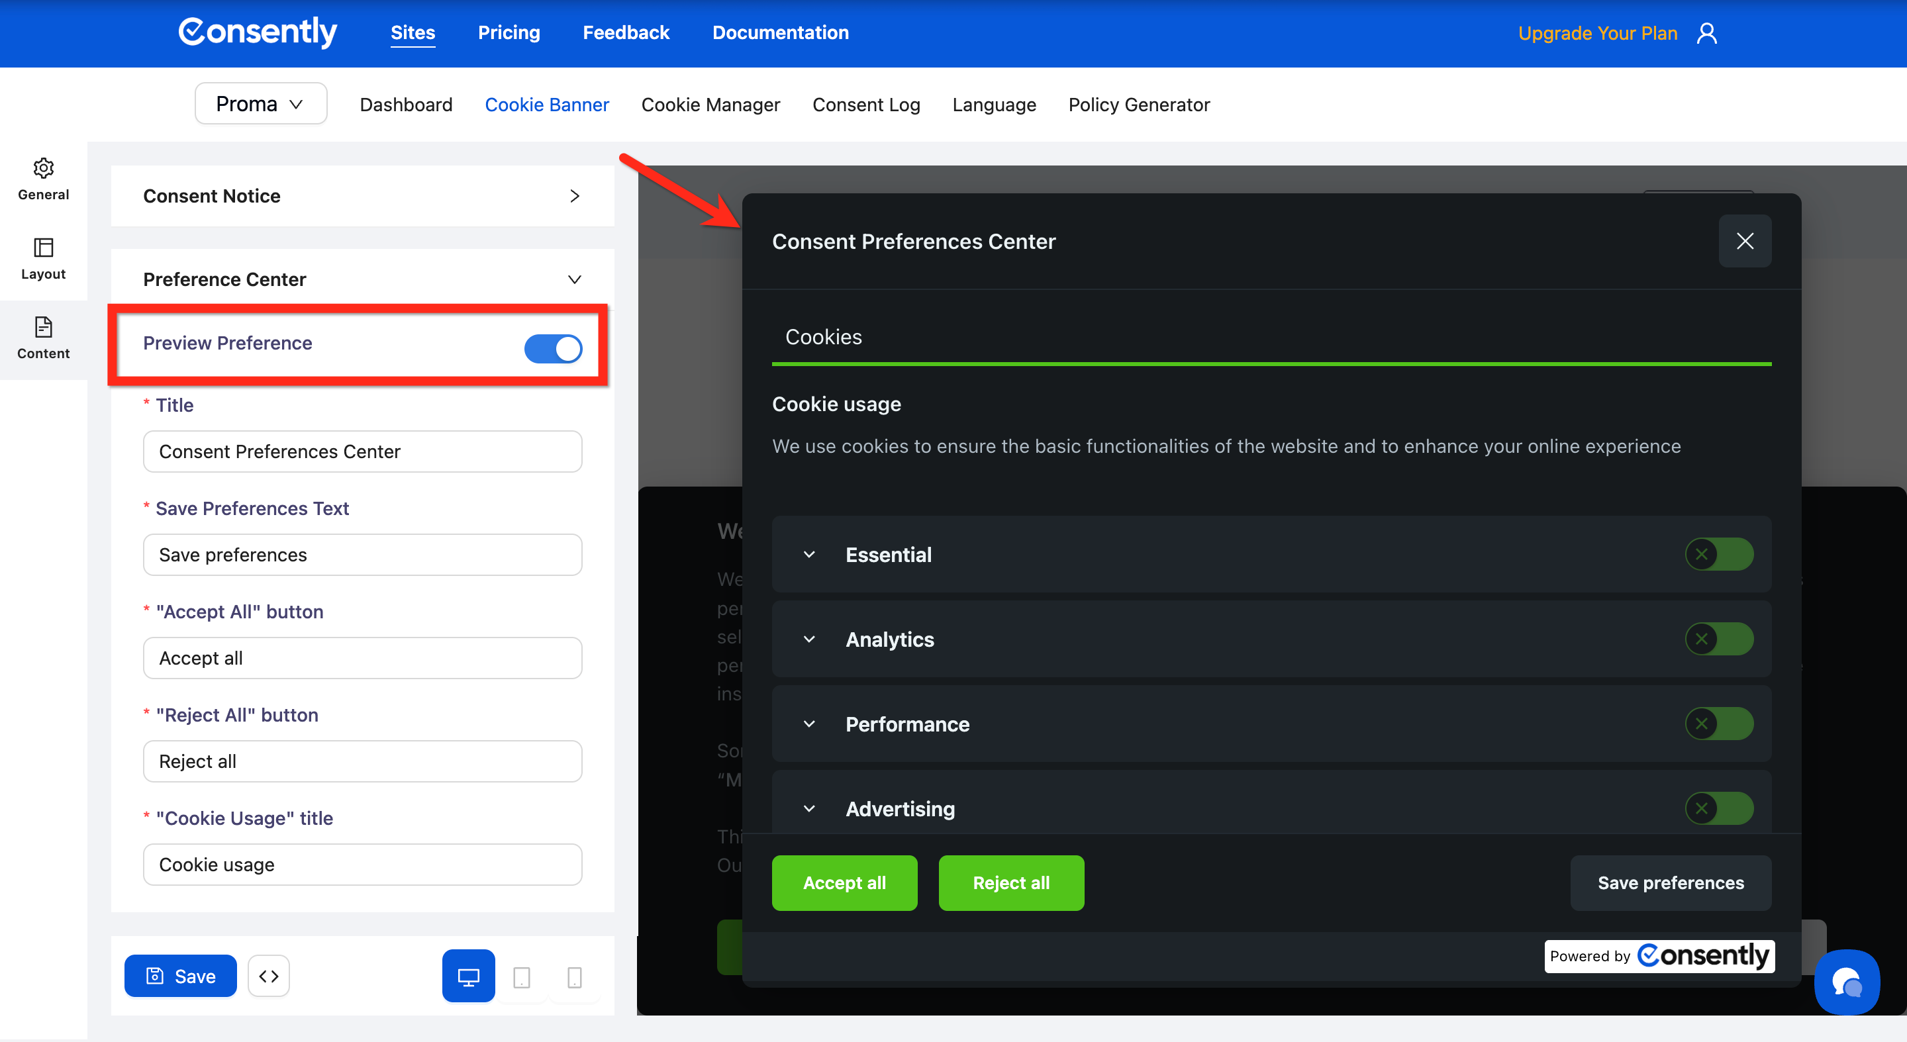Open the Consent Log tab
Screen dimensions: 1907x1042
(865, 105)
